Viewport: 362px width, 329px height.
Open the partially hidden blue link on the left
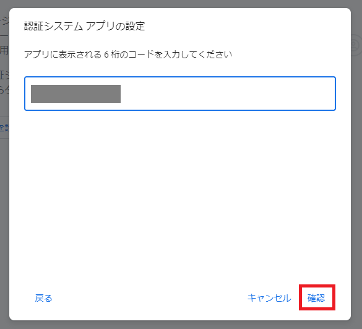4,128
